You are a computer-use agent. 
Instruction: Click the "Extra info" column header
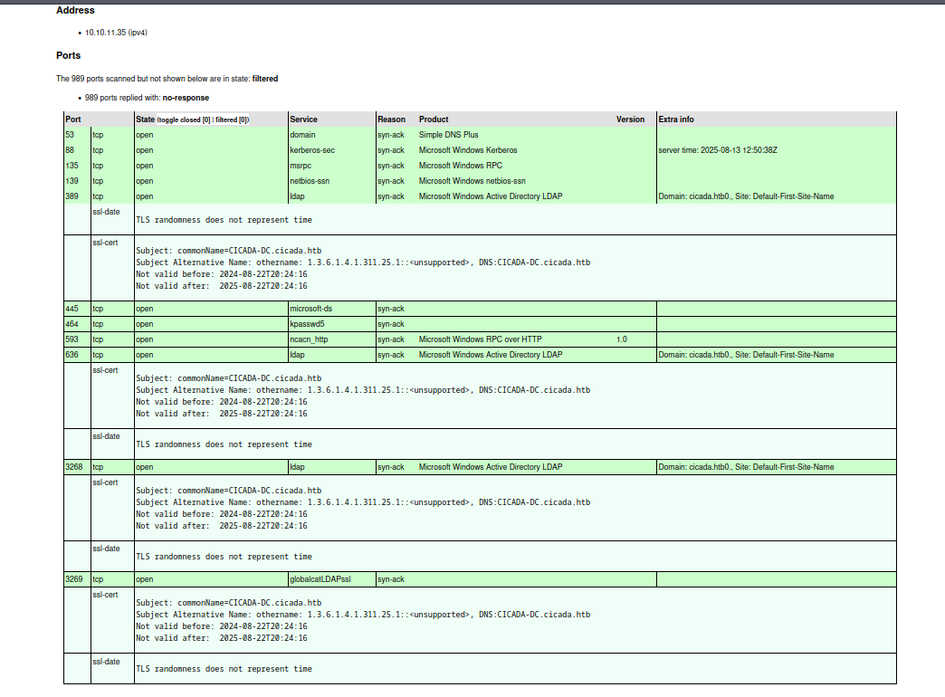(676, 119)
